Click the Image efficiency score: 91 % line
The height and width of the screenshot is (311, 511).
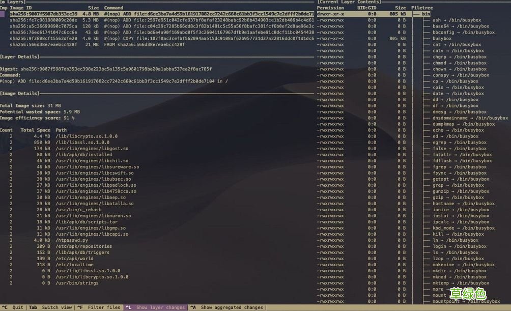tap(37, 118)
